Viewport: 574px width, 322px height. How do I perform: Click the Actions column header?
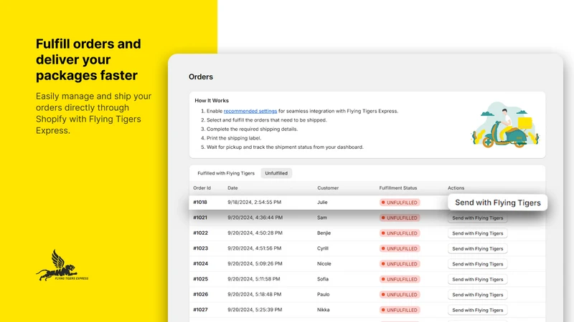pyautogui.click(x=456, y=188)
